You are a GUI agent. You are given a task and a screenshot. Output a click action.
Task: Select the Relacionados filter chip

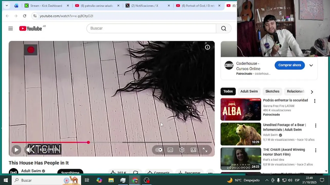tap(295, 91)
